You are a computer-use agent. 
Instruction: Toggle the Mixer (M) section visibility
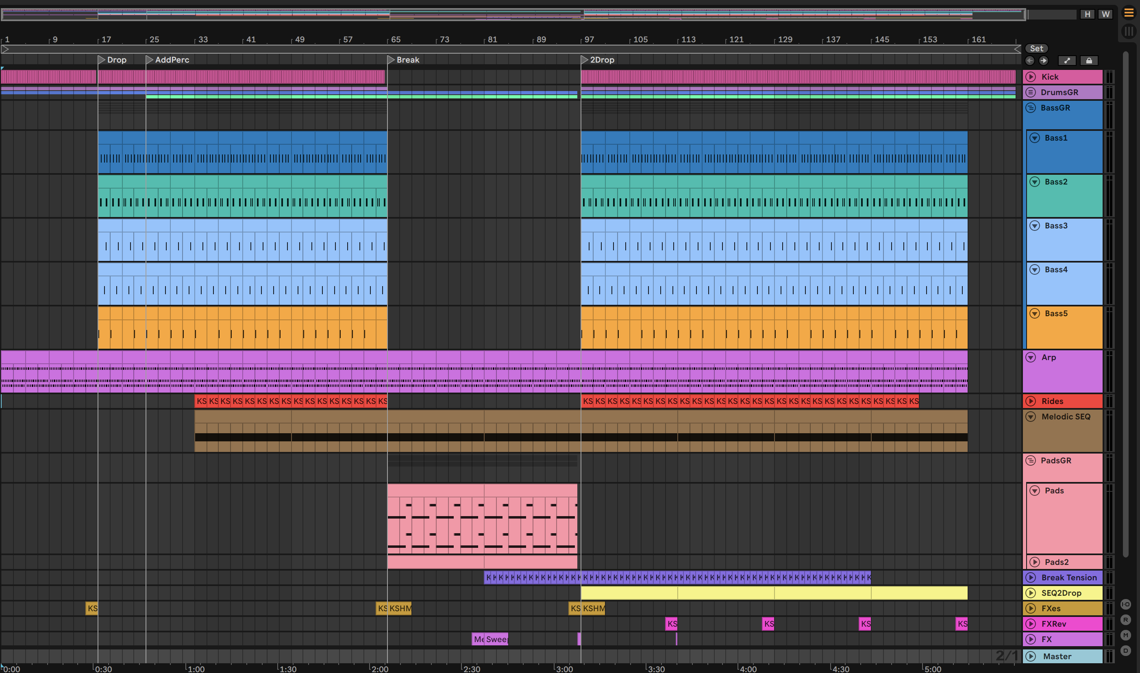tap(1125, 635)
